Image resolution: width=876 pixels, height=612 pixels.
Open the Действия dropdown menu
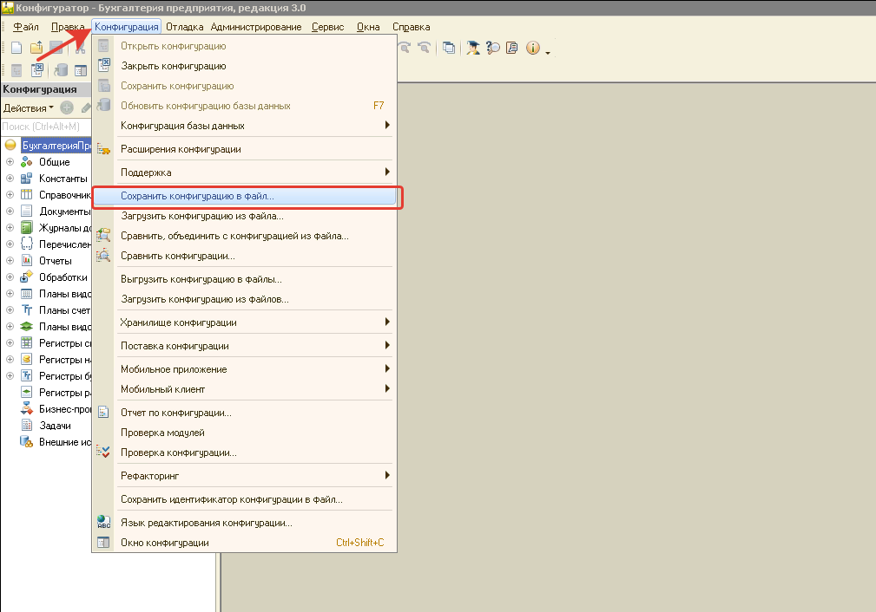pos(29,107)
